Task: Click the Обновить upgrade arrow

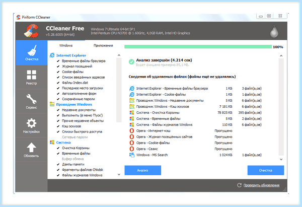Action: (31, 150)
